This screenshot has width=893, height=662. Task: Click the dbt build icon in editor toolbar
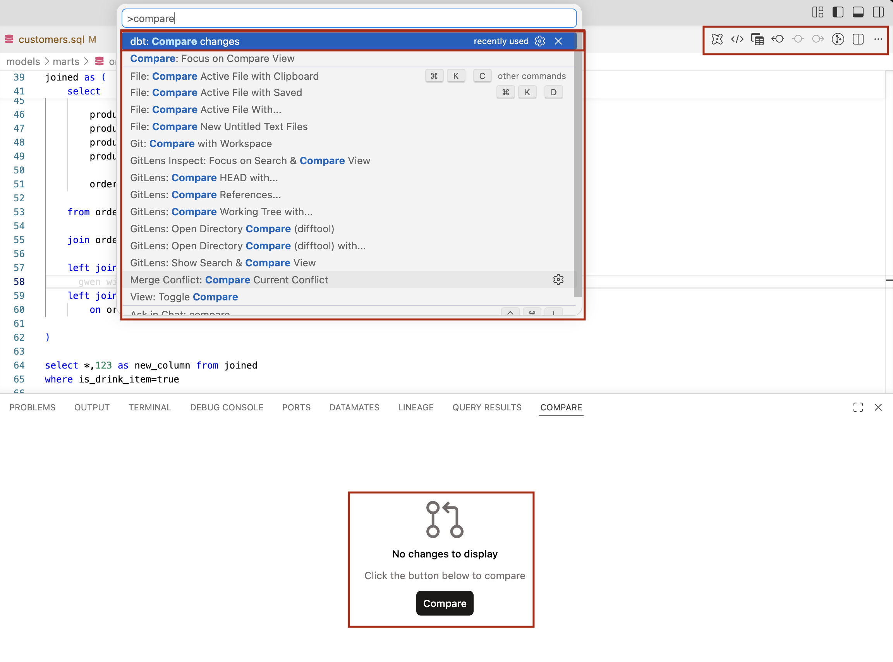click(717, 39)
